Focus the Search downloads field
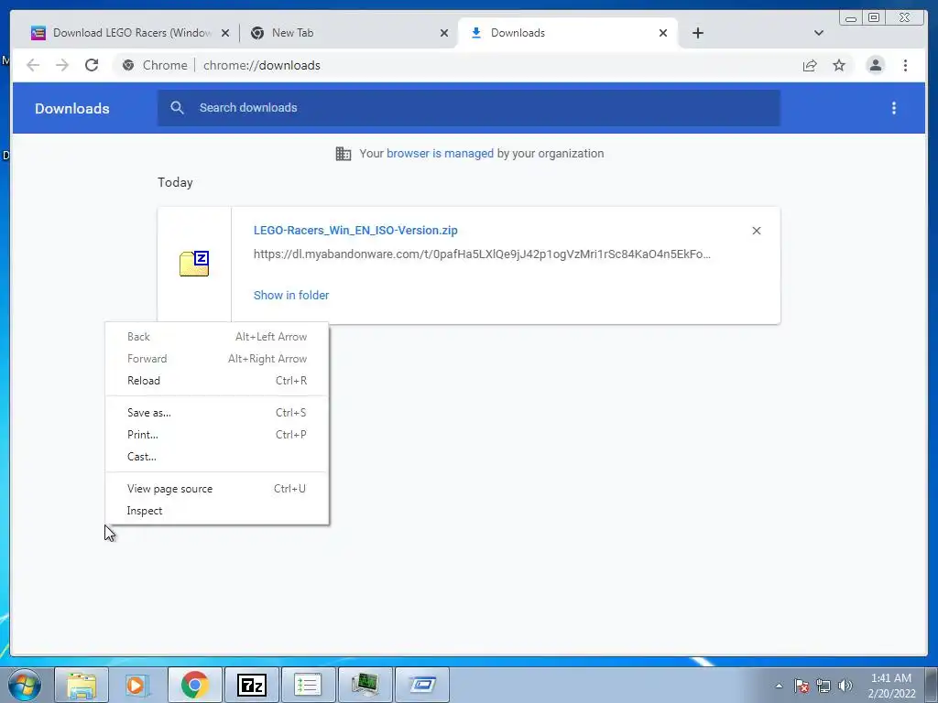Screen dimensions: 938x703 click(469, 108)
